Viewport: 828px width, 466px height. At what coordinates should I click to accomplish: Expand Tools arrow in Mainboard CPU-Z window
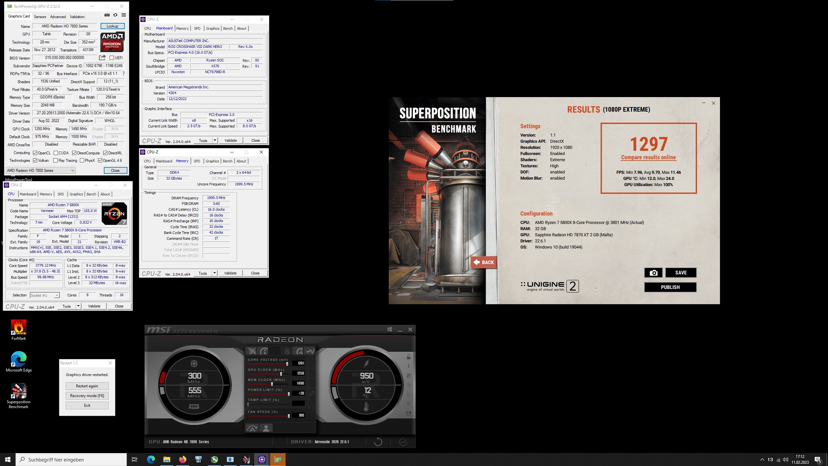215,140
